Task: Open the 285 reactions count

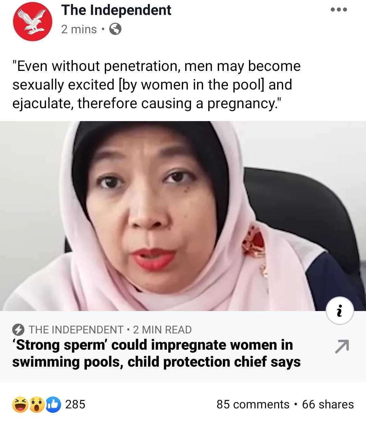Action: click(75, 404)
